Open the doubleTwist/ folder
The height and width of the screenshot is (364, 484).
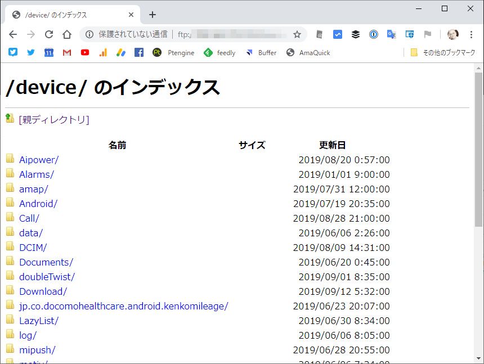click(x=47, y=277)
